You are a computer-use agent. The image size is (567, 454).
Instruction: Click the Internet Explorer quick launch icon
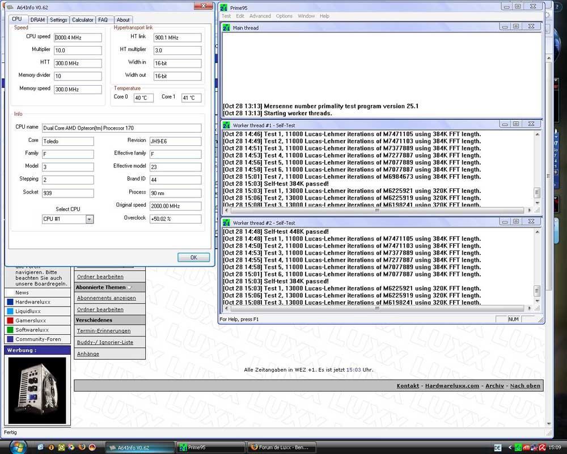tap(40, 447)
